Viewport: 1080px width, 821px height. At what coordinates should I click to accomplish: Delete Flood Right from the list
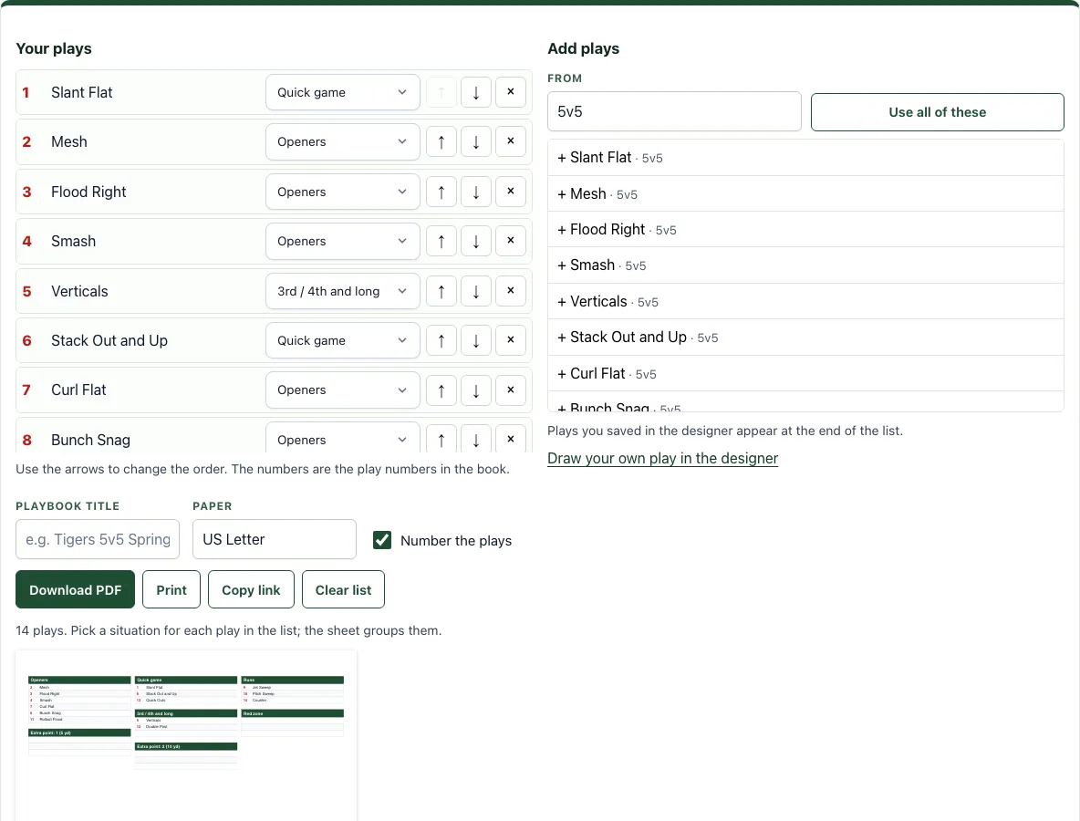click(511, 192)
